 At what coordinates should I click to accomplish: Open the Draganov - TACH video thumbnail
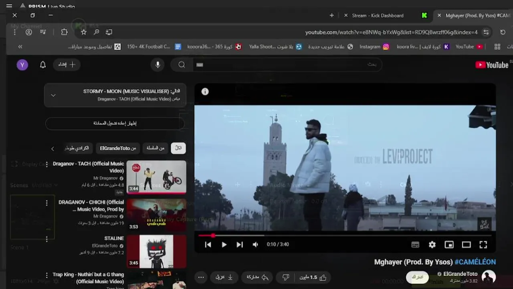pyautogui.click(x=156, y=177)
